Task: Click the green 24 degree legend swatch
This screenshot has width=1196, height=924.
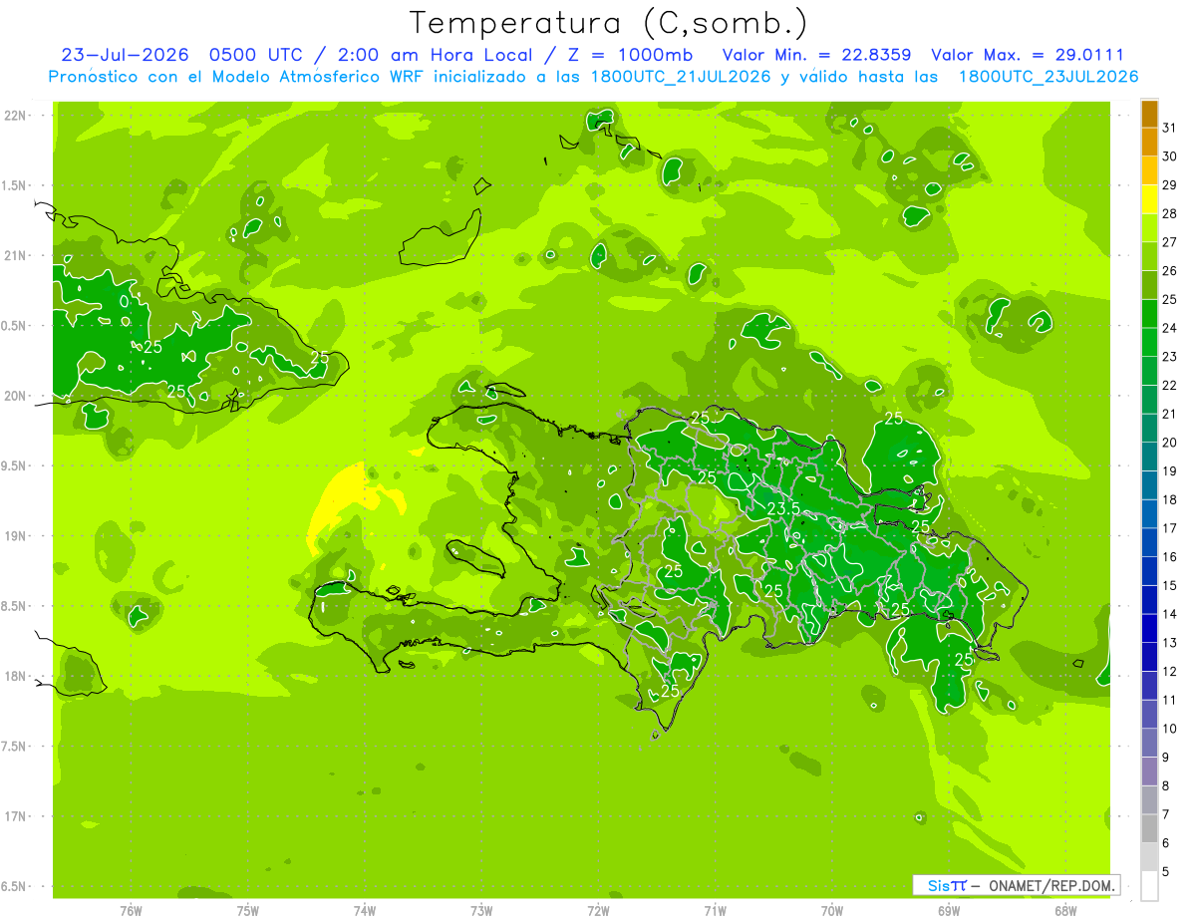Action: (1149, 315)
